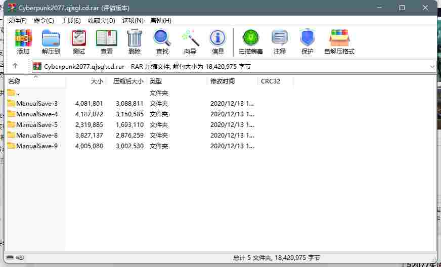Click WinRAR icon in the title bar
The width and height of the screenshot is (441, 267).
tap(12, 8)
